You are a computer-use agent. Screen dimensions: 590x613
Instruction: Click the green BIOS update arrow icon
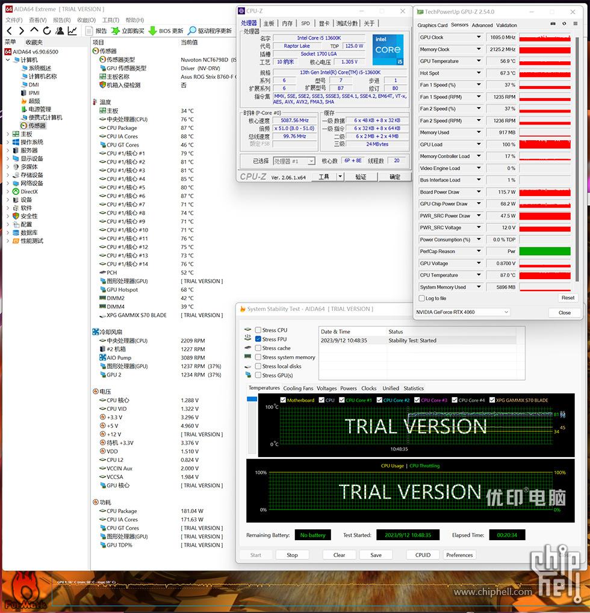pyautogui.click(x=152, y=31)
